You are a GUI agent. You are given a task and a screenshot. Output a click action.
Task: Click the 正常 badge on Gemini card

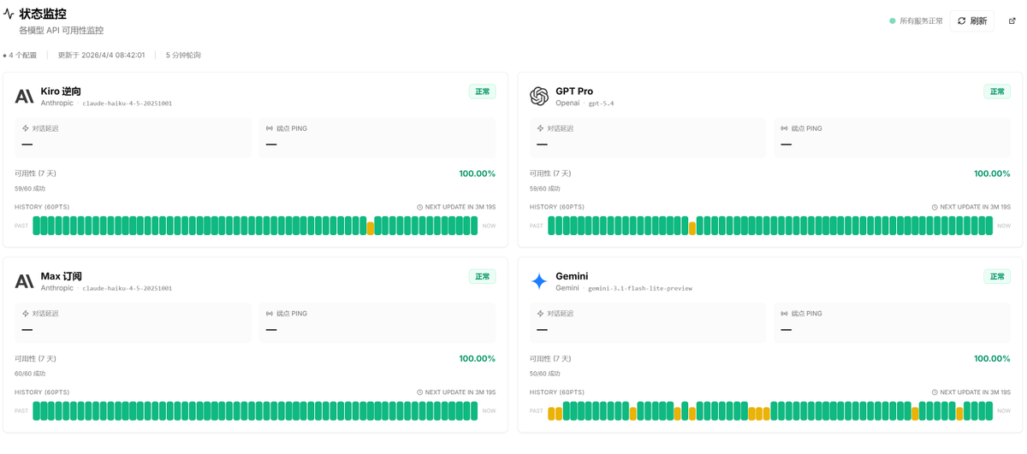tap(997, 277)
